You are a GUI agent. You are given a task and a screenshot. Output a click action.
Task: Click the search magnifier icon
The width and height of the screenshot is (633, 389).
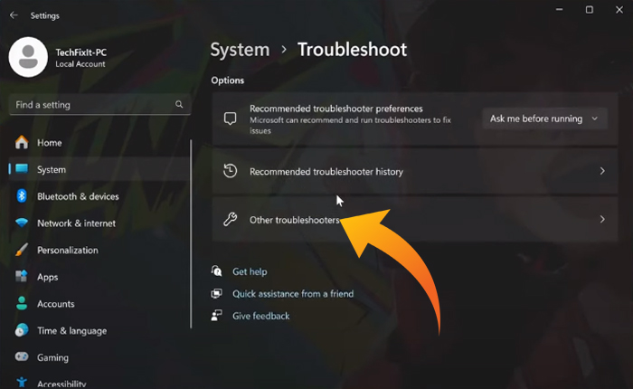[179, 105]
